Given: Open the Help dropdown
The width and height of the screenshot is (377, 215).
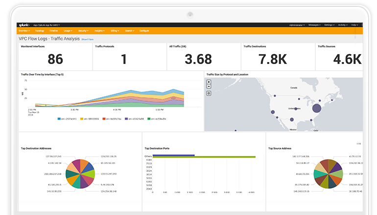Looking at the screenshot, I should (354, 25).
